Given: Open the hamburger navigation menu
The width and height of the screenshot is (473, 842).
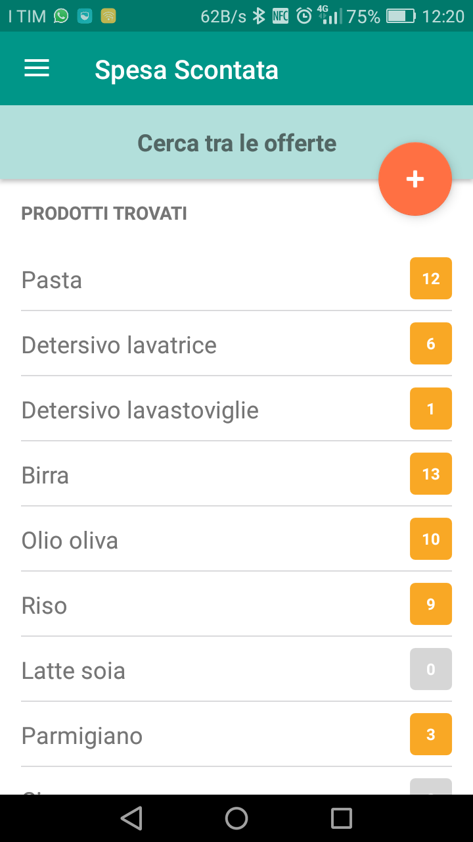Looking at the screenshot, I should [37, 68].
